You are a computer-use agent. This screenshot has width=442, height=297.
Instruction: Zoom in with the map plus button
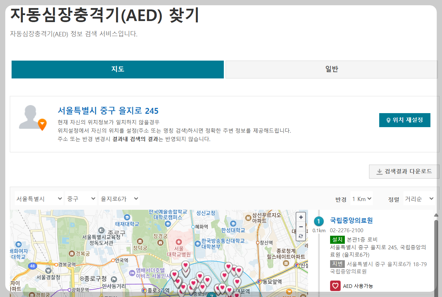tap(301, 217)
